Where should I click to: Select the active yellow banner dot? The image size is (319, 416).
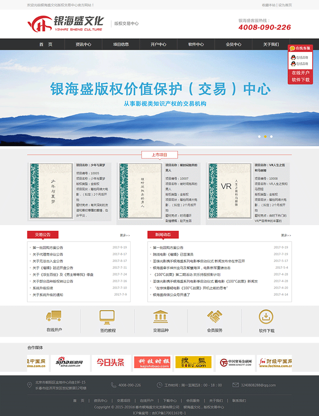(x=265, y=137)
